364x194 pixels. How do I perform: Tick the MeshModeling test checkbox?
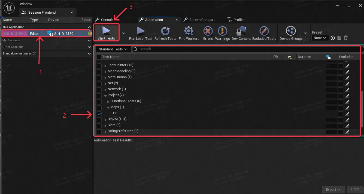[99, 72]
